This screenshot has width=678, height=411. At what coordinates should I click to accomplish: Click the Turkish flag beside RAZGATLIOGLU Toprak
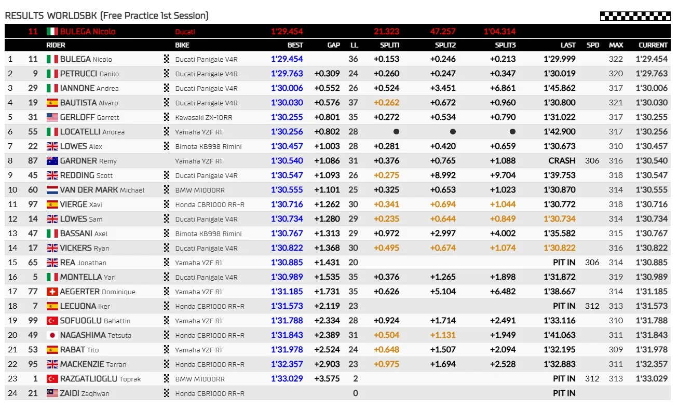(52, 379)
